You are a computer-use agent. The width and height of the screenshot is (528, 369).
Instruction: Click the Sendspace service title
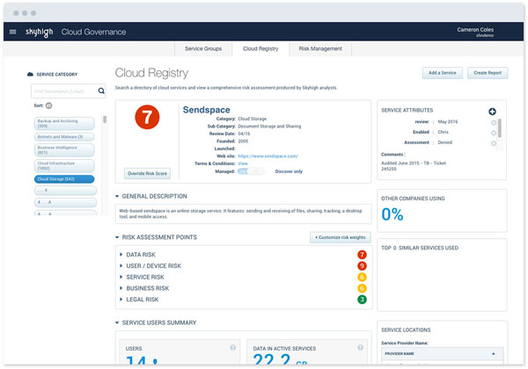207,110
